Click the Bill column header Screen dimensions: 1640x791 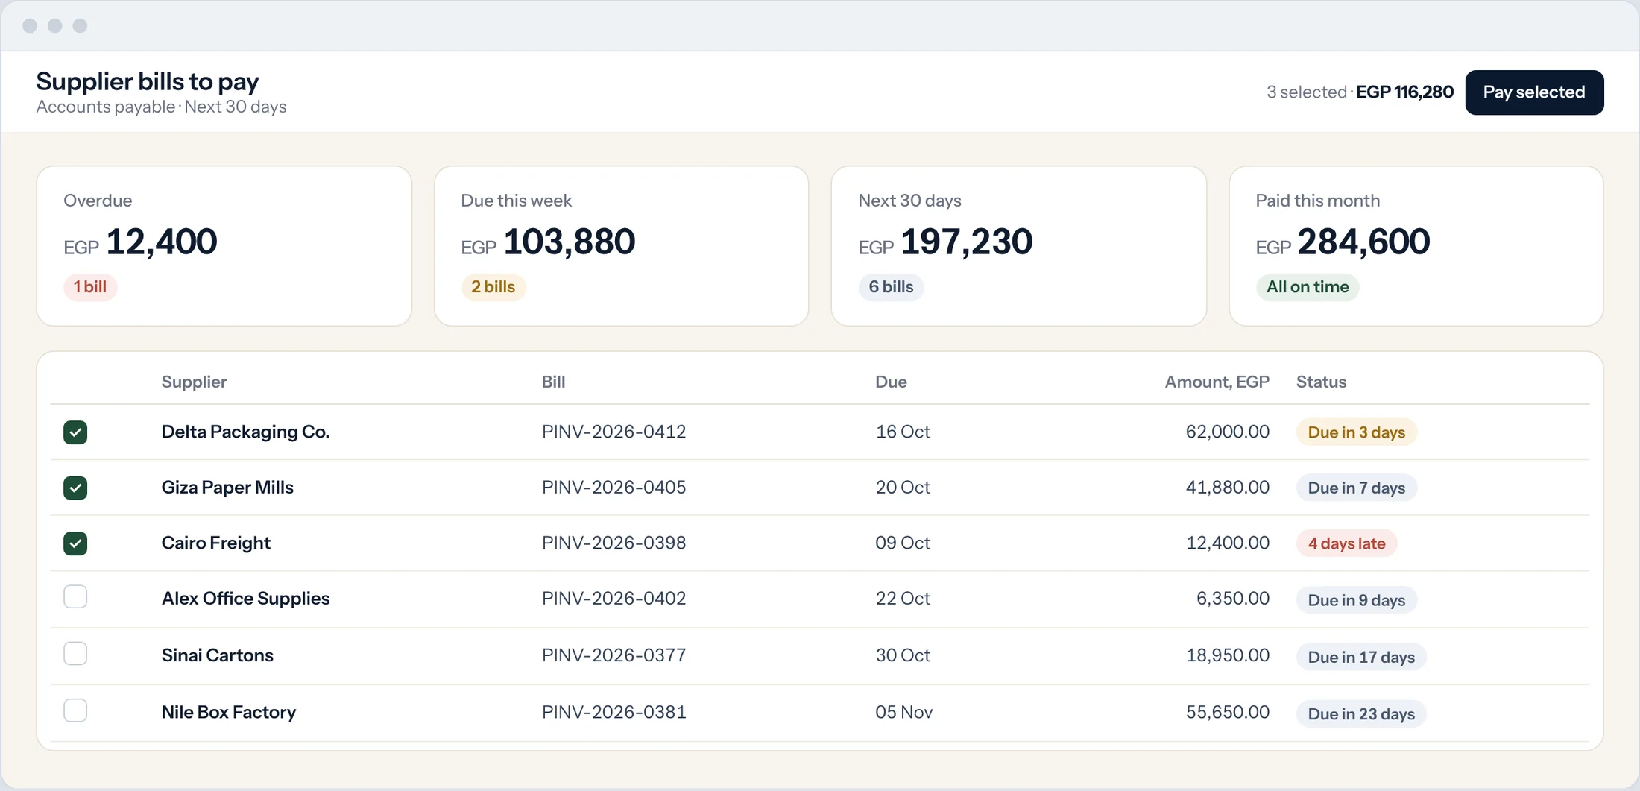[x=553, y=382]
